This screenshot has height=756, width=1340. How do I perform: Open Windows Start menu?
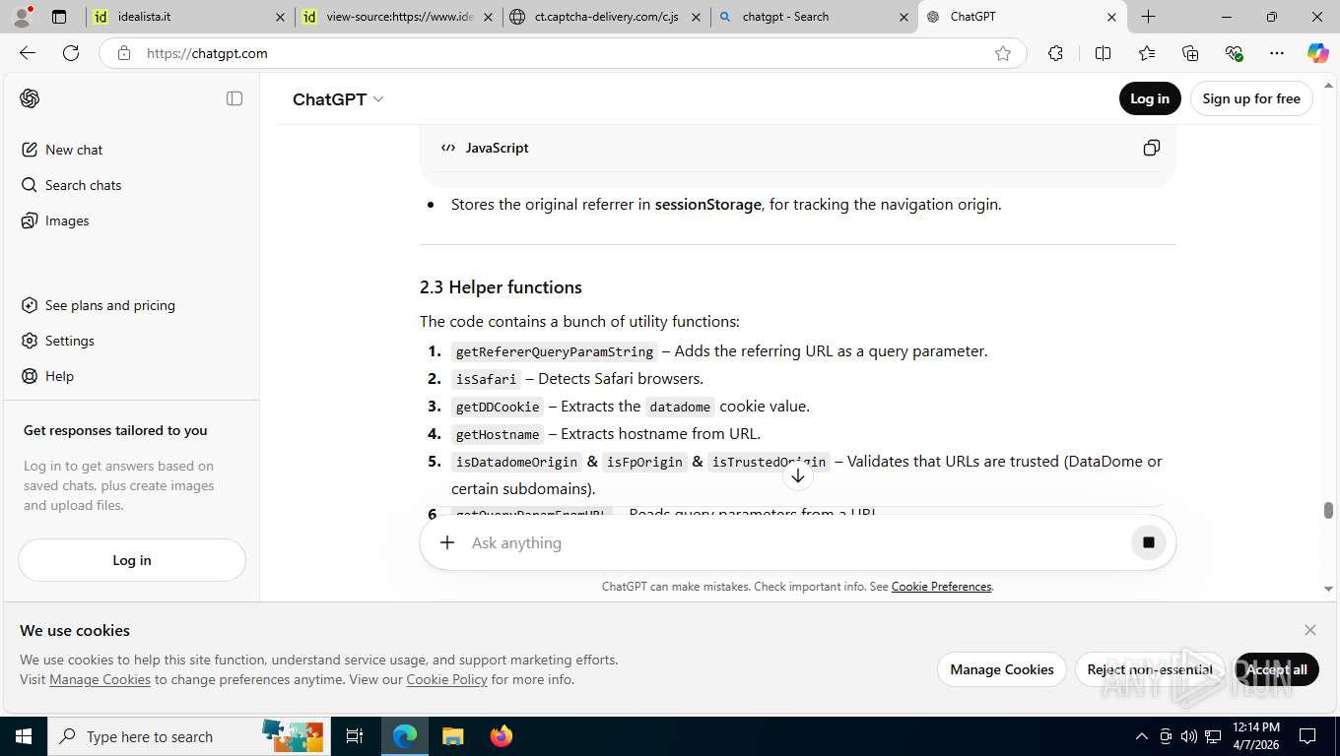click(x=24, y=736)
